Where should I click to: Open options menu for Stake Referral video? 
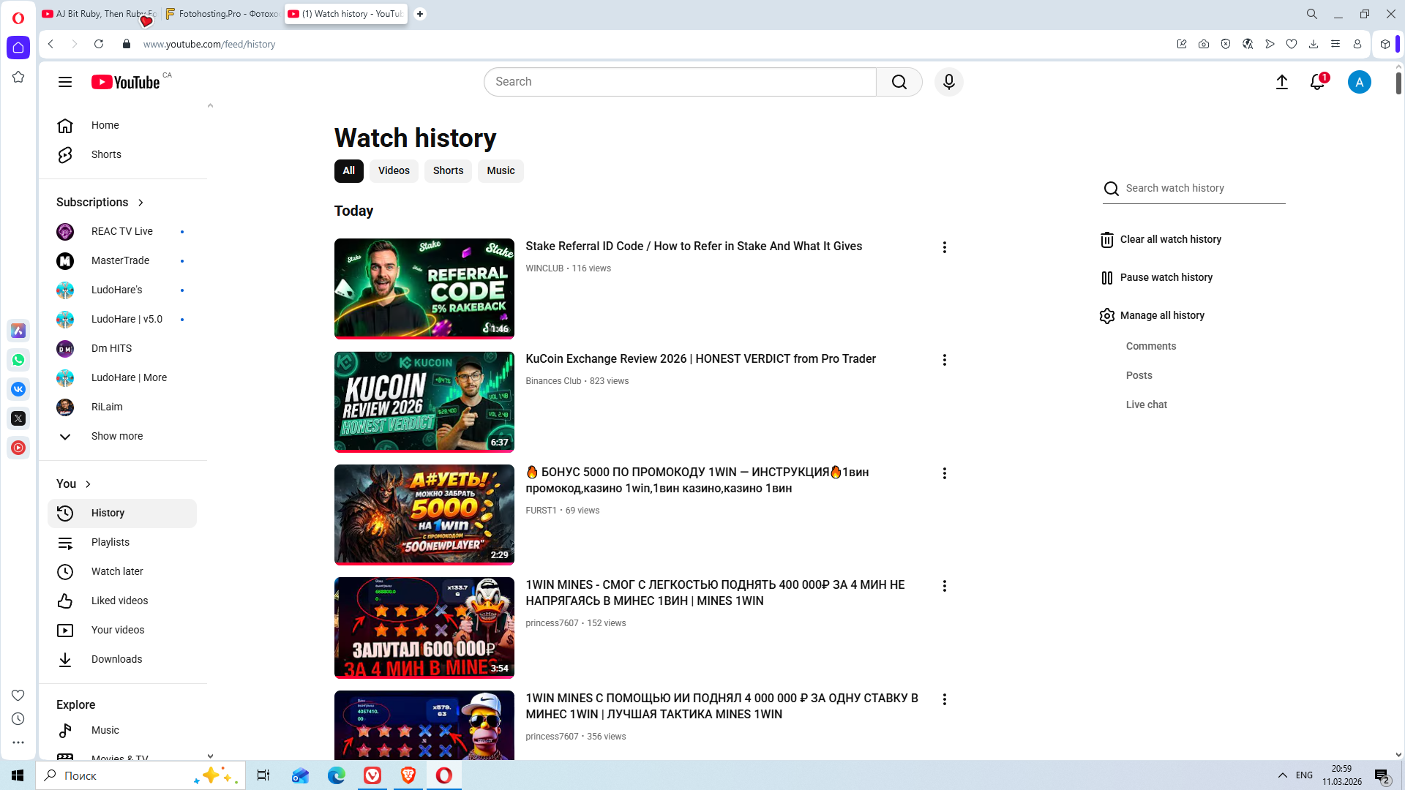tap(944, 247)
